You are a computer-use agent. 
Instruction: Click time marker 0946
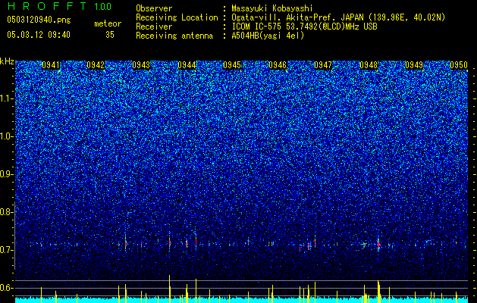point(278,65)
